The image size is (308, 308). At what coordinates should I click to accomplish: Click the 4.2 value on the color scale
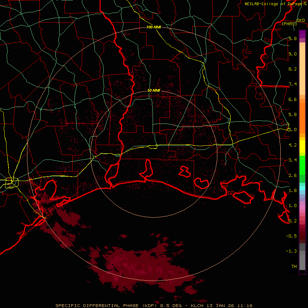coord(293,145)
